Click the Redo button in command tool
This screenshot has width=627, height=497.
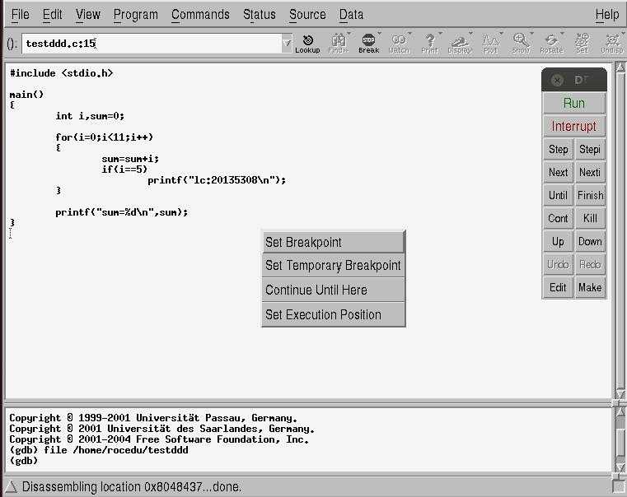[590, 264]
